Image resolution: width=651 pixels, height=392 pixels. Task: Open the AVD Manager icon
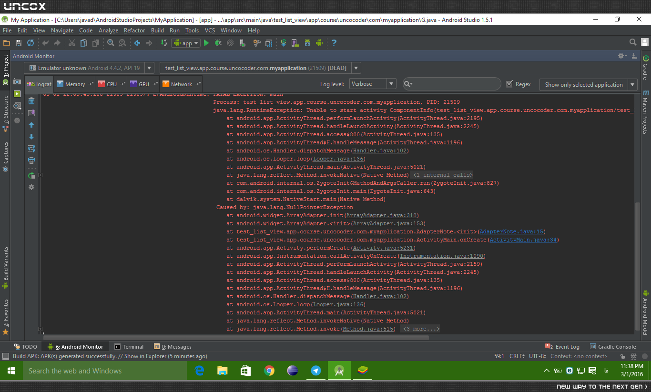tap(295, 43)
